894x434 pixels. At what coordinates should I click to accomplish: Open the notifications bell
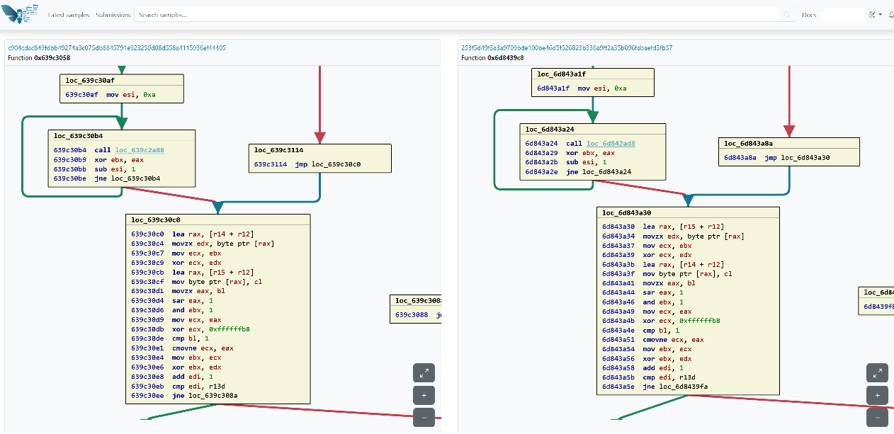point(890,15)
